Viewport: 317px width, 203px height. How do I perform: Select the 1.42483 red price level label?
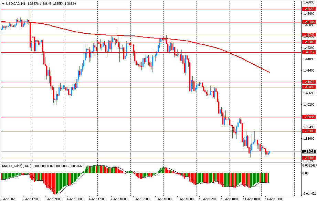pos(308,42)
